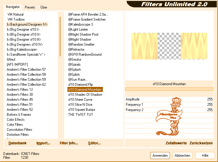Open the Über tab
The width and height of the screenshot is (218, 162).
pyautogui.click(x=44, y=7)
